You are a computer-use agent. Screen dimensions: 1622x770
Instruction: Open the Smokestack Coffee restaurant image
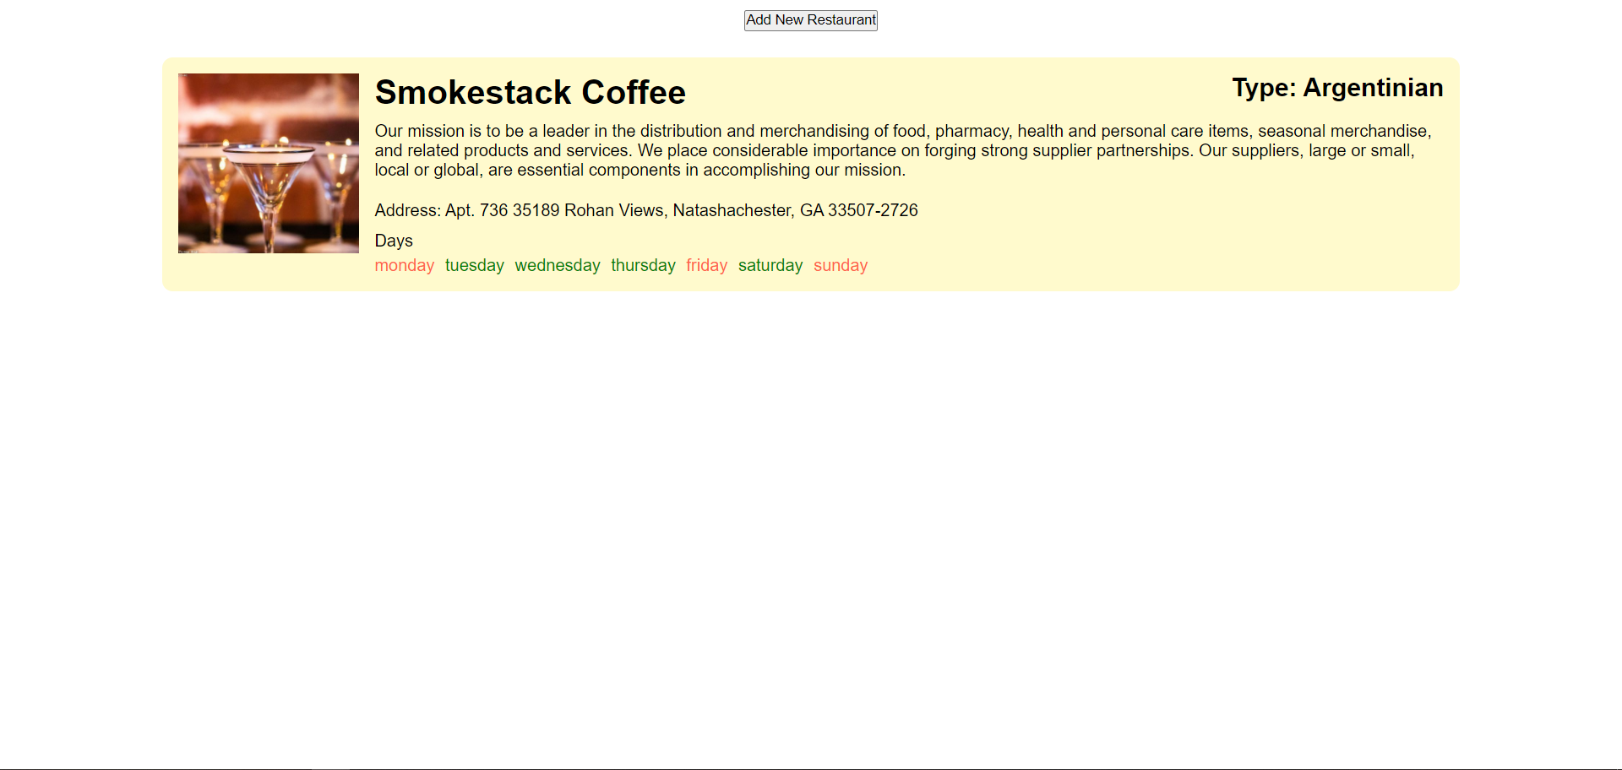pos(268,162)
